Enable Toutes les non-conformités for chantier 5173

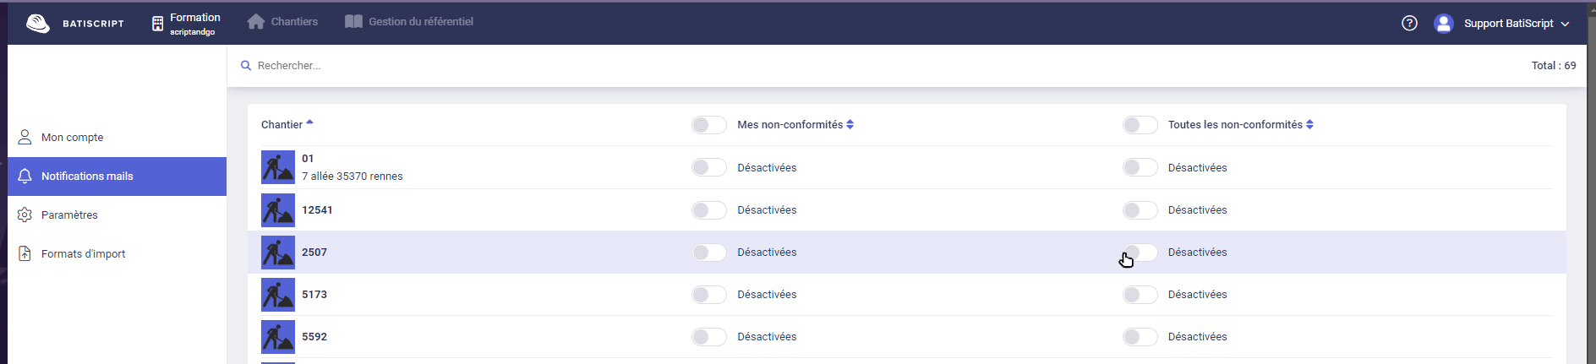[x=1140, y=294]
